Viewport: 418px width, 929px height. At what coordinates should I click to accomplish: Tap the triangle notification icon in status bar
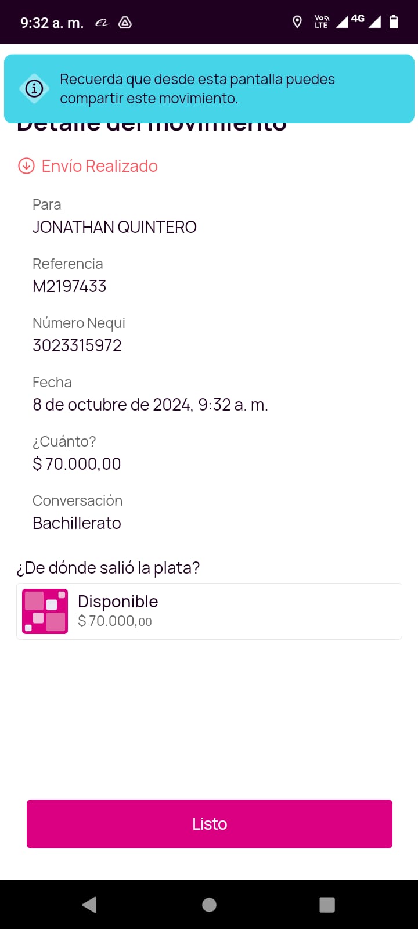point(125,23)
